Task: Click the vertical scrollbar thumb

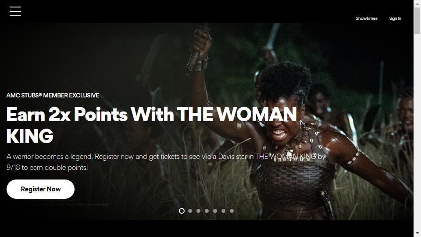Action: point(417,21)
